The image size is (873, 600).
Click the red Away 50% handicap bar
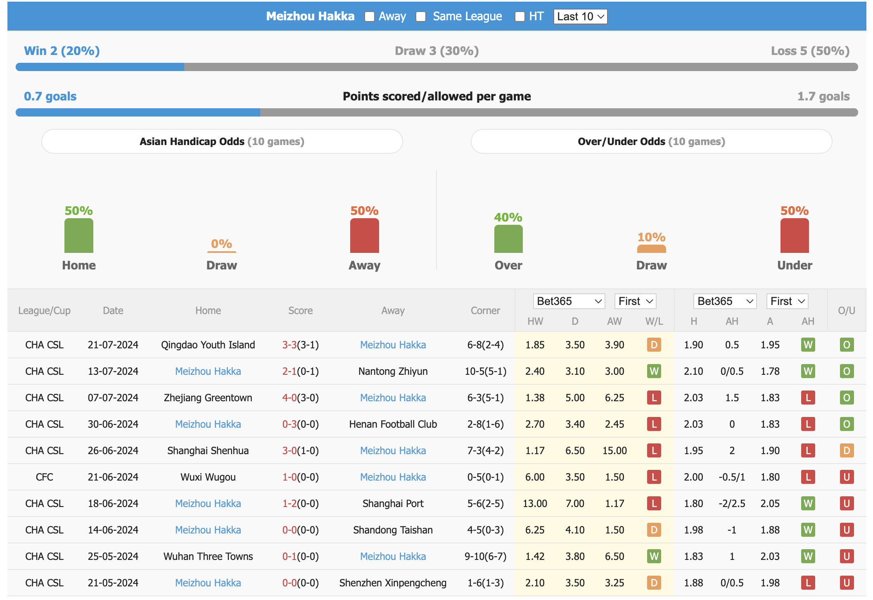click(x=364, y=236)
